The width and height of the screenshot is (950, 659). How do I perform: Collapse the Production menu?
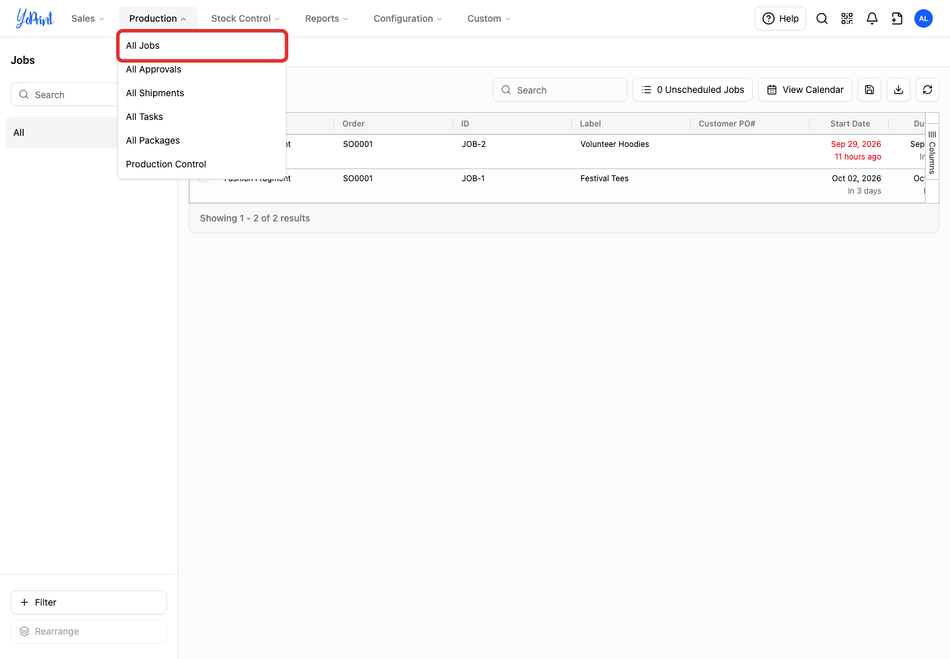pos(158,18)
